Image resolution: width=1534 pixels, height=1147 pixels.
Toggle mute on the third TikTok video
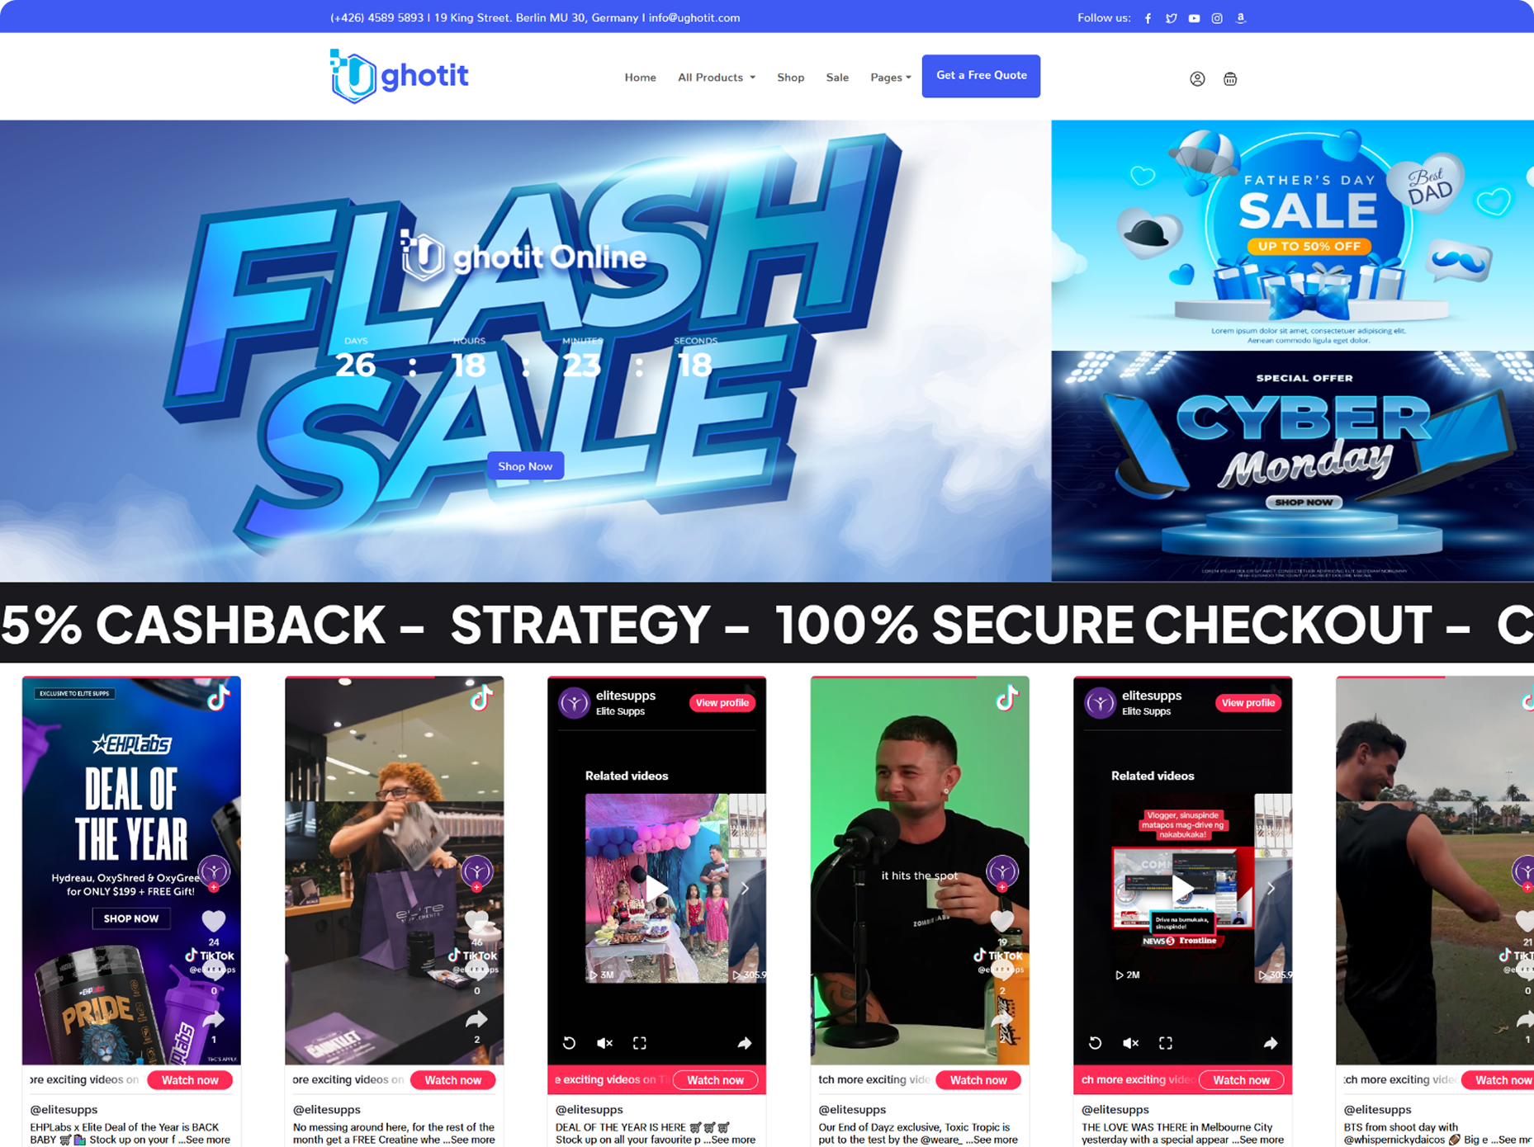[x=604, y=1043]
